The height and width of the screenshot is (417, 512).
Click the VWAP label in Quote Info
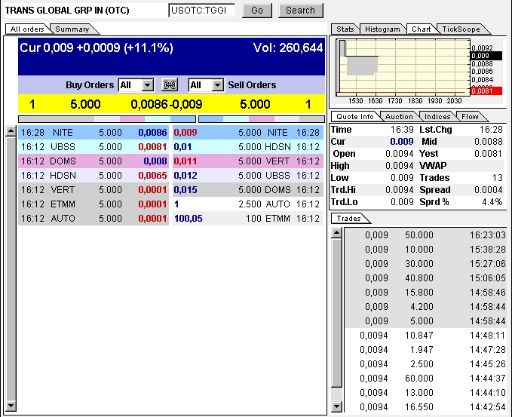coord(433,166)
